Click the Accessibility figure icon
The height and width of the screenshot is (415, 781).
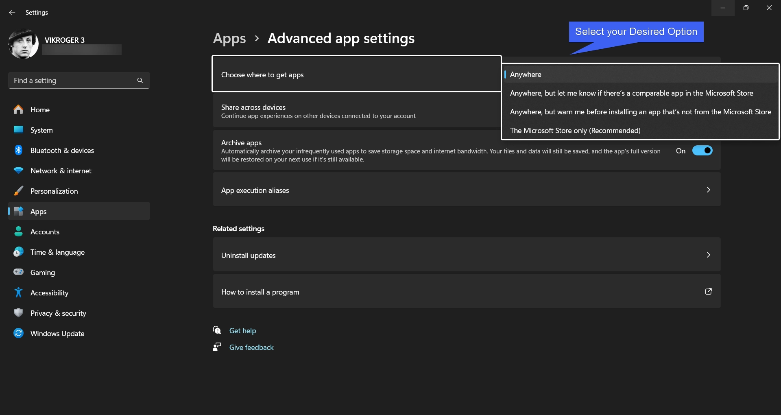(18, 293)
